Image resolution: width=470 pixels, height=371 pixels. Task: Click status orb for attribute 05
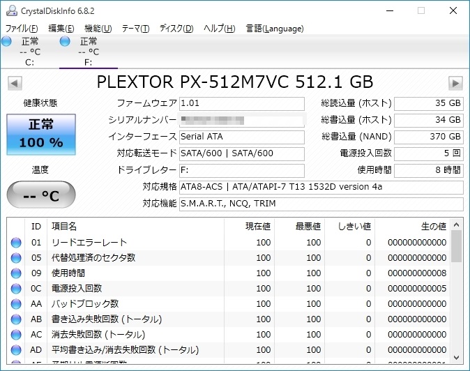pos(16,258)
